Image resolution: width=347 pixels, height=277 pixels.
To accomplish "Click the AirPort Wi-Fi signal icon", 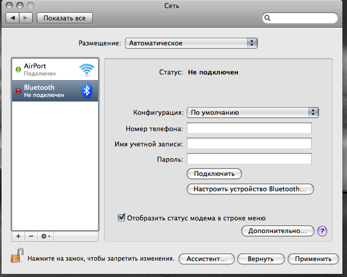I will pos(86,70).
